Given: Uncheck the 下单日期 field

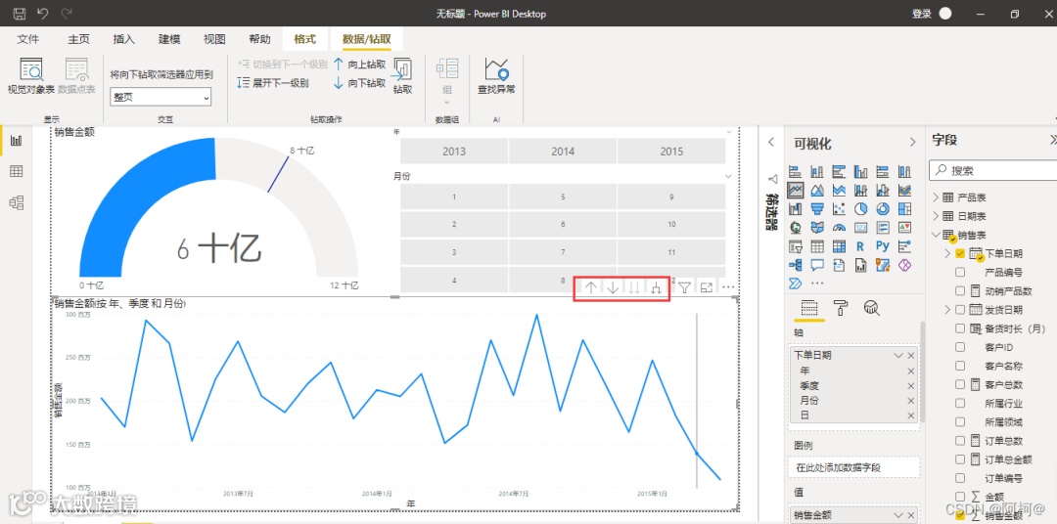Looking at the screenshot, I should [960, 254].
